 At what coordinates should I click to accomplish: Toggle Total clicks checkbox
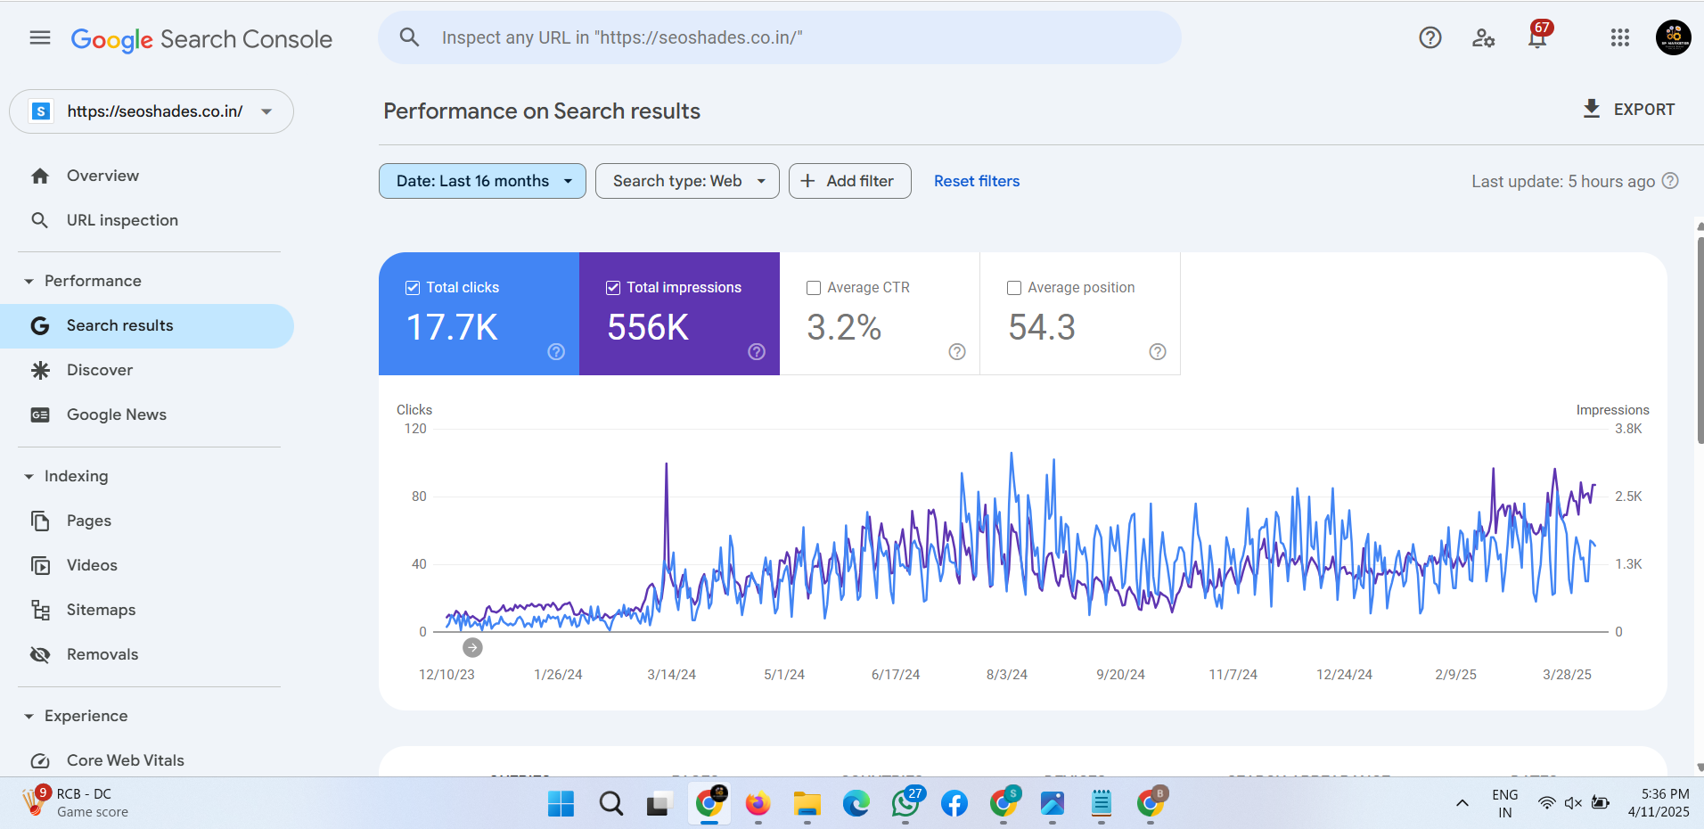tap(413, 287)
